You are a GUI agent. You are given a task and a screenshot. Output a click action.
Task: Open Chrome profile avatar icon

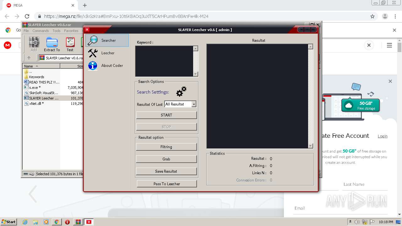(x=385, y=16)
